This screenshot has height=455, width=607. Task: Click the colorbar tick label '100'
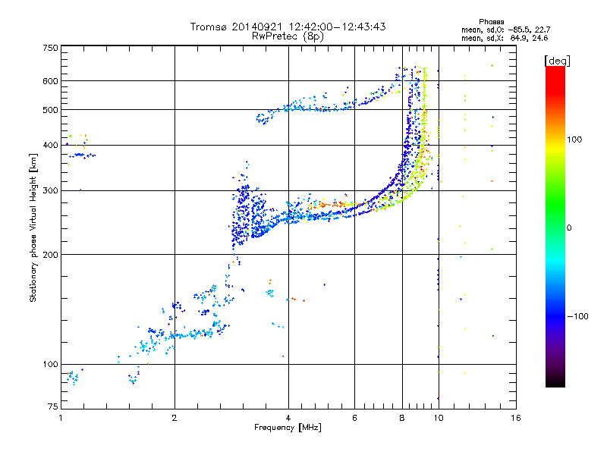coord(574,140)
